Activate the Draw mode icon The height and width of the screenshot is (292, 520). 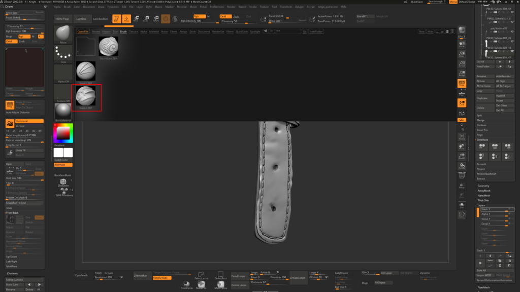point(126,19)
